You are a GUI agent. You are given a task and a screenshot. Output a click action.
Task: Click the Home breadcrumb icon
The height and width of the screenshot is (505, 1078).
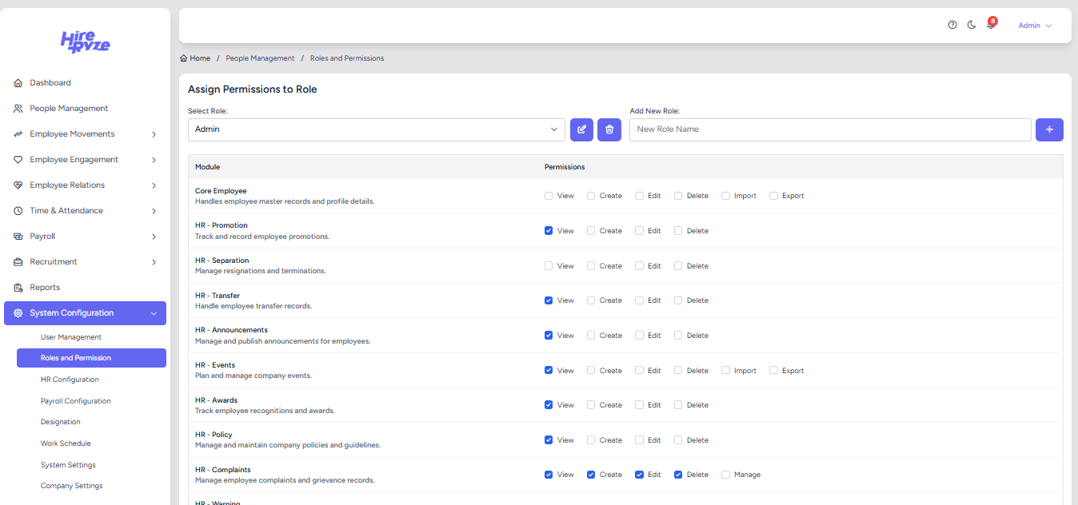(x=184, y=58)
